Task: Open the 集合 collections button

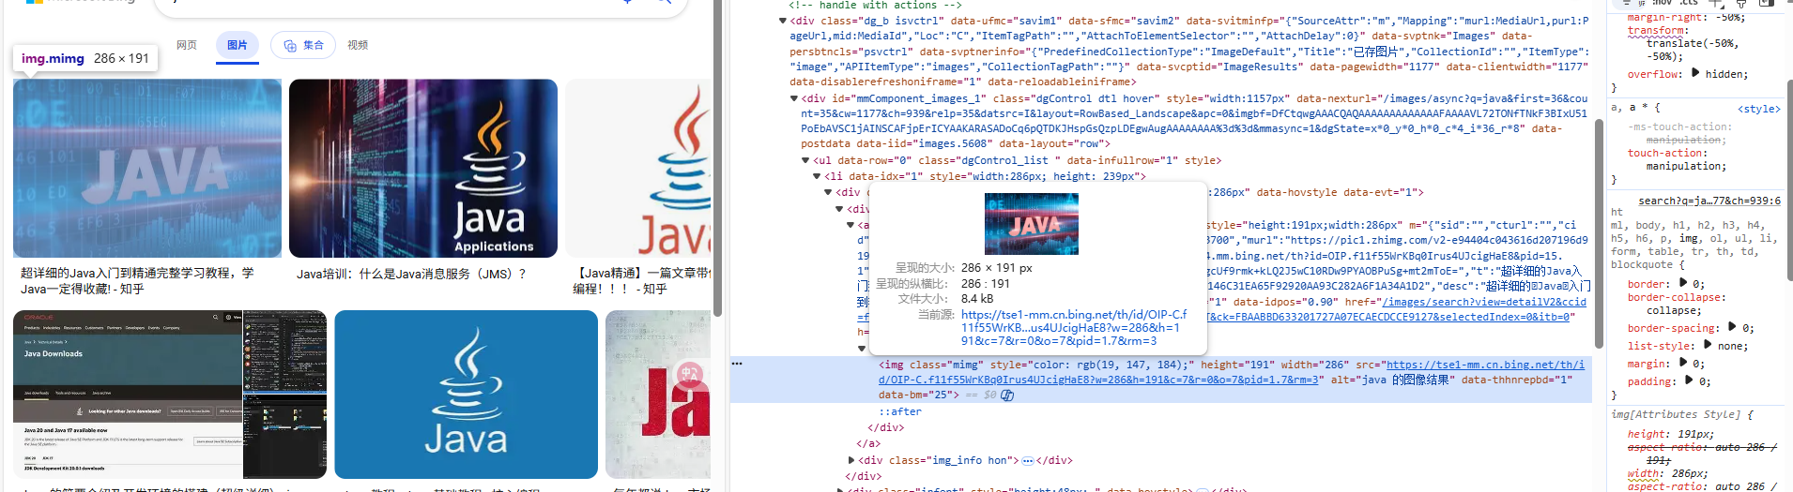Action: point(303,45)
